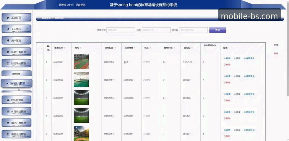The width and height of the screenshot is (289, 141).
Task: Sort by 图片 column arrows
Action: point(81,48)
